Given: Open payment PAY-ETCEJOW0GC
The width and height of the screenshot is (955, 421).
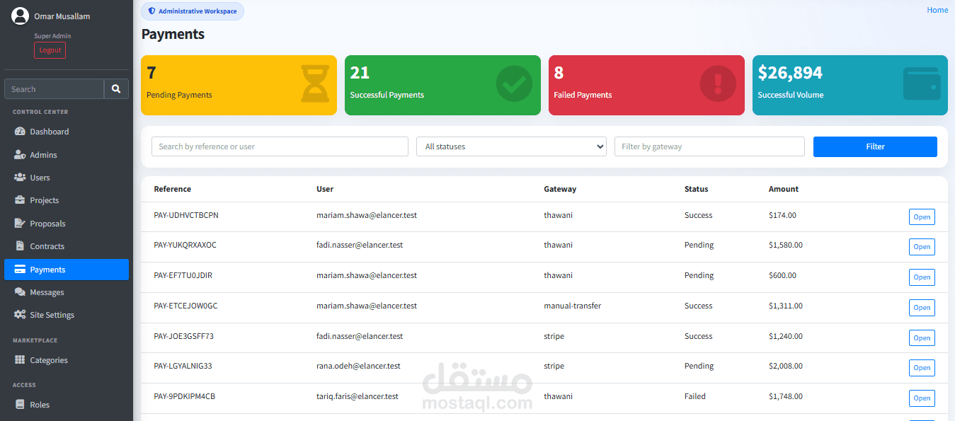Looking at the screenshot, I should click(x=922, y=308).
